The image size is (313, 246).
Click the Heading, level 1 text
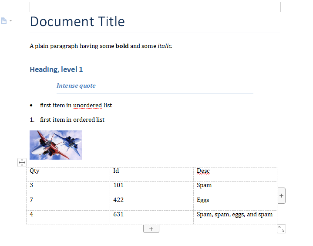[x=56, y=70]
